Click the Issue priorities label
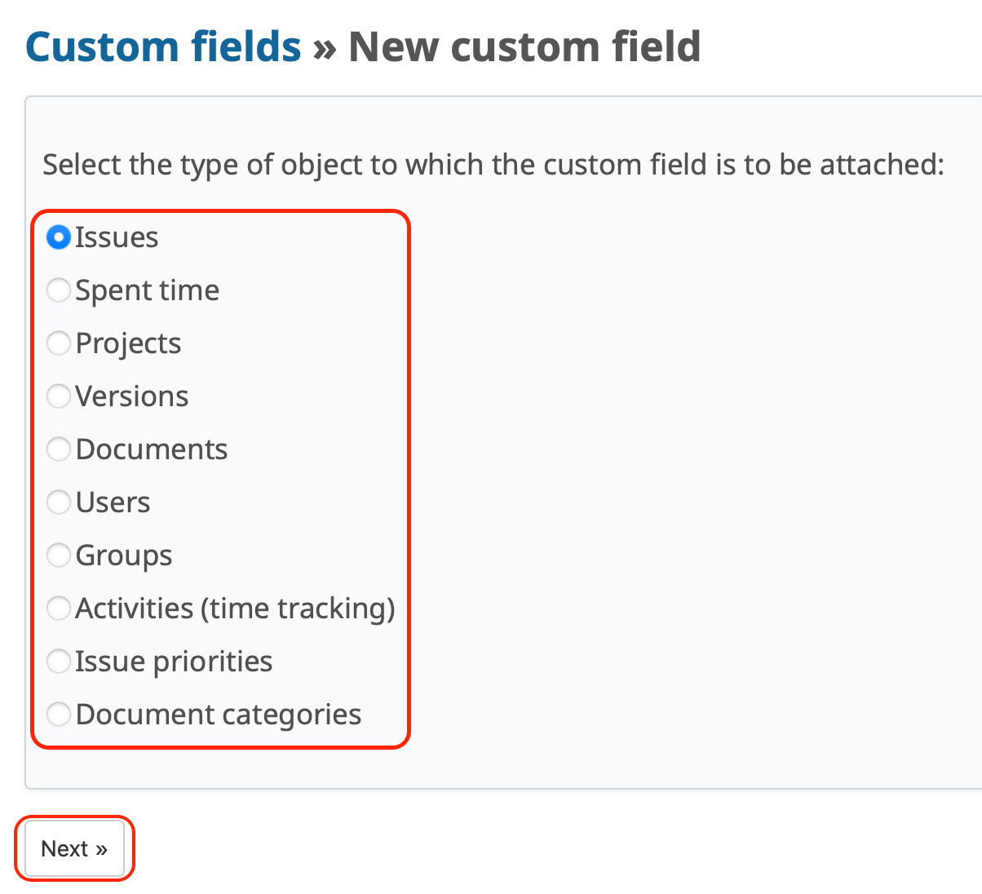Image resolution: width=982 pixels, height=894 pixels. click(174, 661)
